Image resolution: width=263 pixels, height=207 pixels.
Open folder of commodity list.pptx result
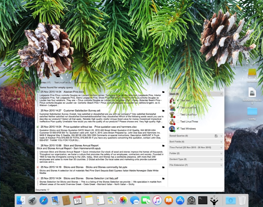pyautogui.click(x=163, y=168)
